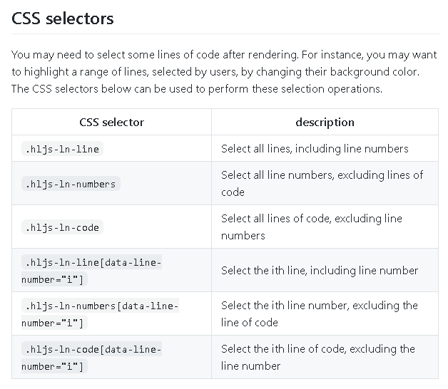Click 'Select all lines, including line numbers' text

point(315,149)
